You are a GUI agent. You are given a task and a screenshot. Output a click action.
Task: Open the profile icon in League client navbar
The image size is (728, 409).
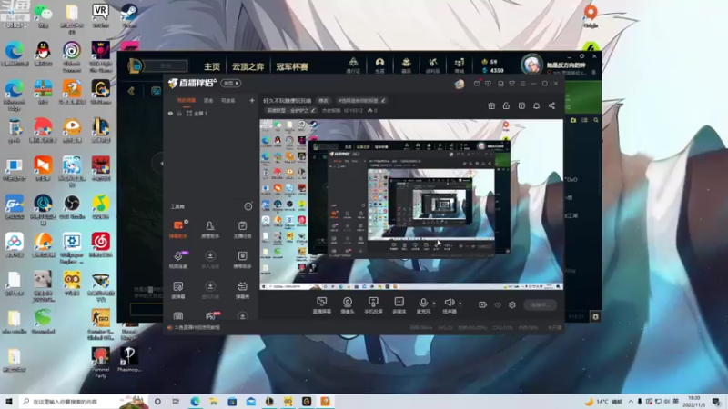[379, 65]
